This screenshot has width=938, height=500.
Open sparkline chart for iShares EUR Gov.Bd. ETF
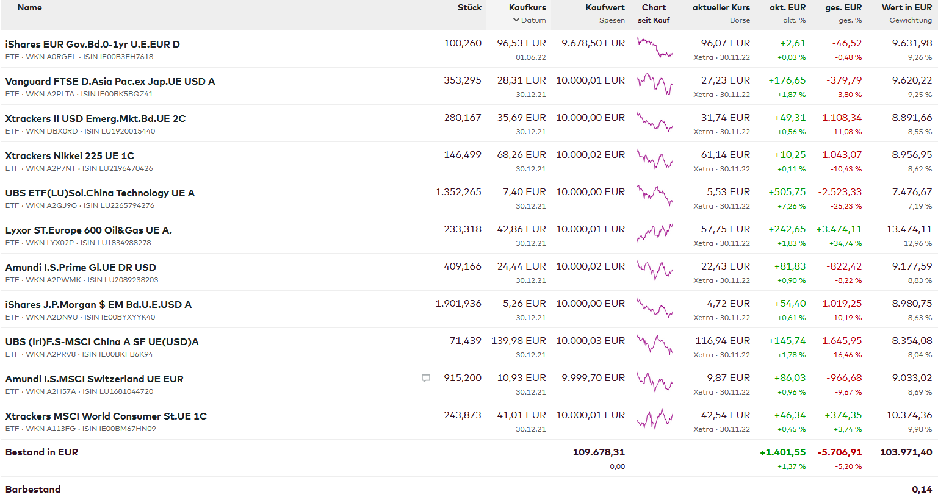coord(654,47)
